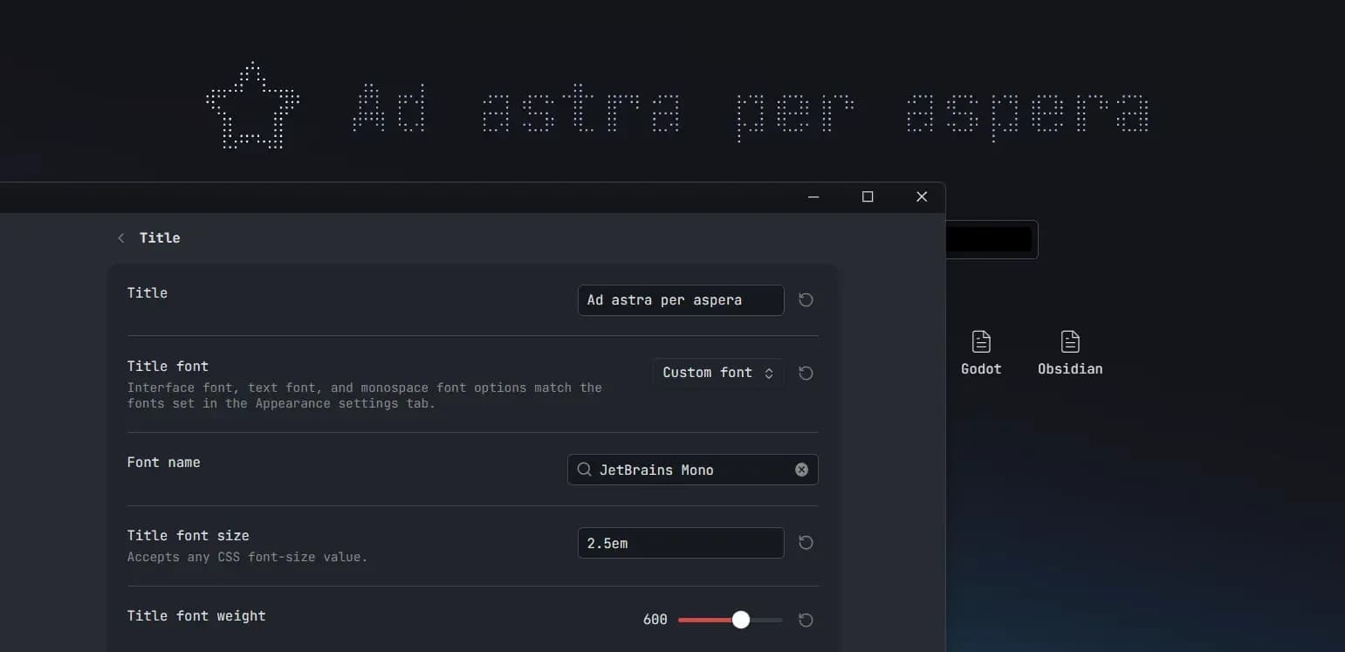This screenshot has height=652, width=1345.
Task: Click the Title text input field
Action: click(681, 300)
